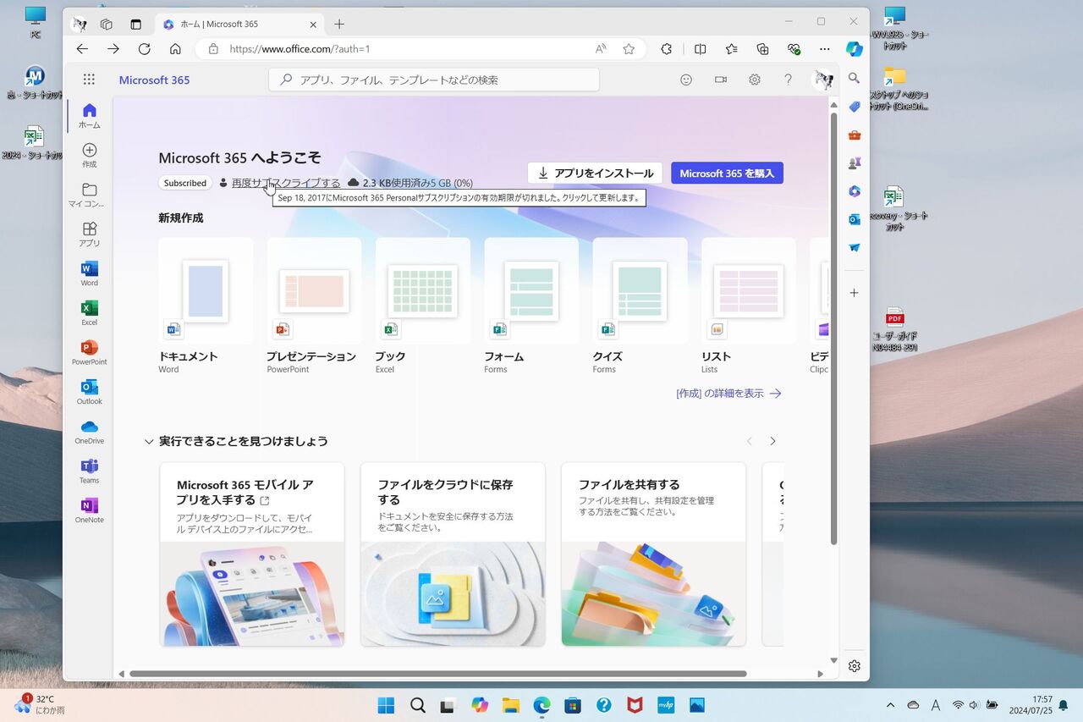This screenshot has width=1083, height=722.
Task: Open the Microsoft 365 app launcher grid
Action: coord(89,80)
